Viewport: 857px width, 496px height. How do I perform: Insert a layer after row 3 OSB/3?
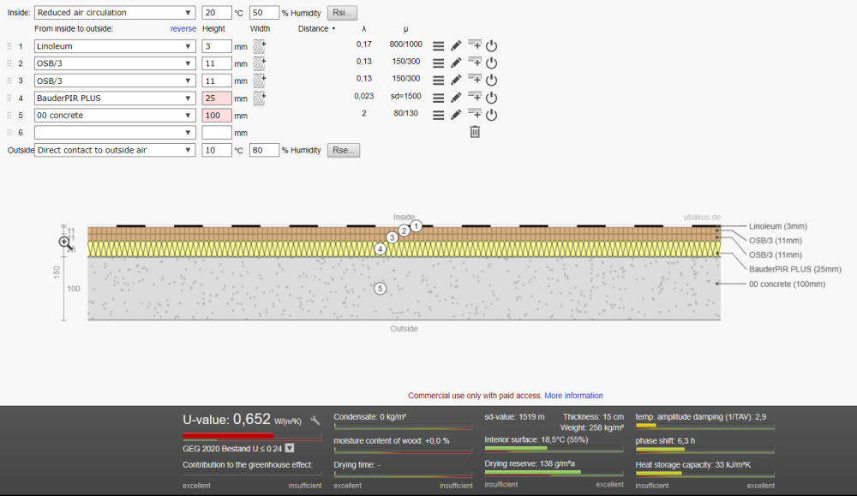(475, 79)
